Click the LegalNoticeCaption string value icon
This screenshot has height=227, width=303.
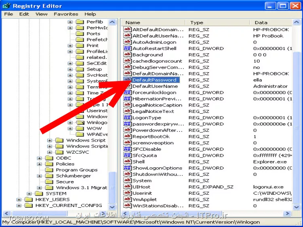tap(127, 105)
